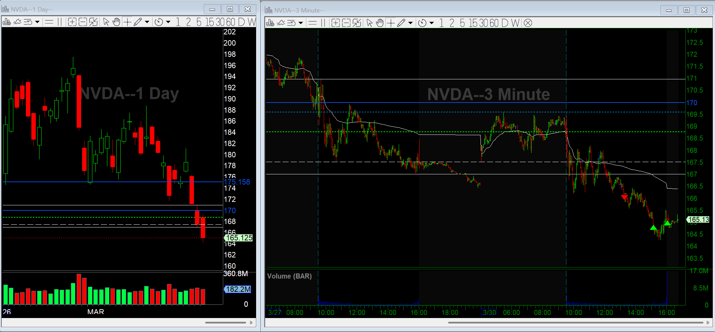Click the 3/27 date marker on the time axis
Screen dimensions: 715x332
pos(274,312)
